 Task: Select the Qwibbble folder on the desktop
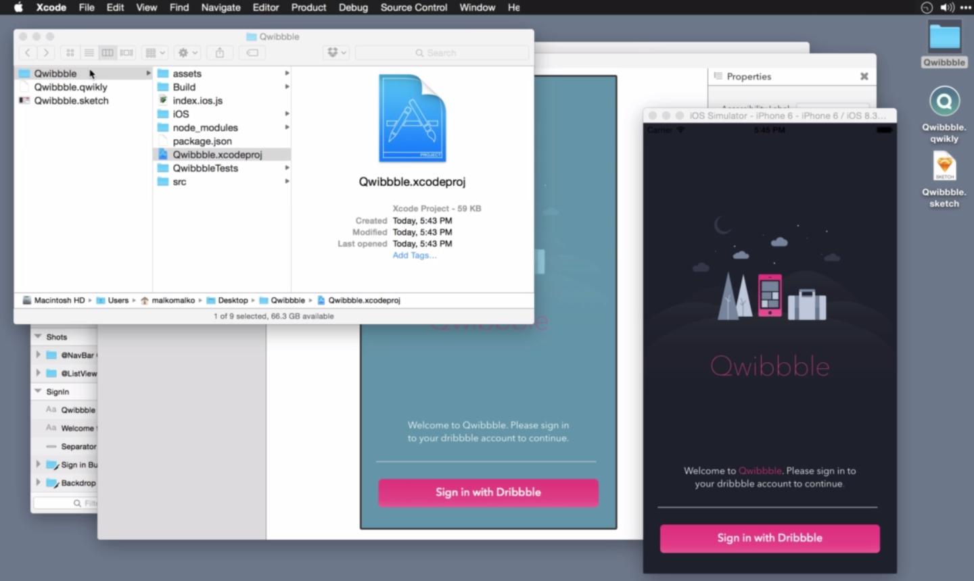point(944,45)
